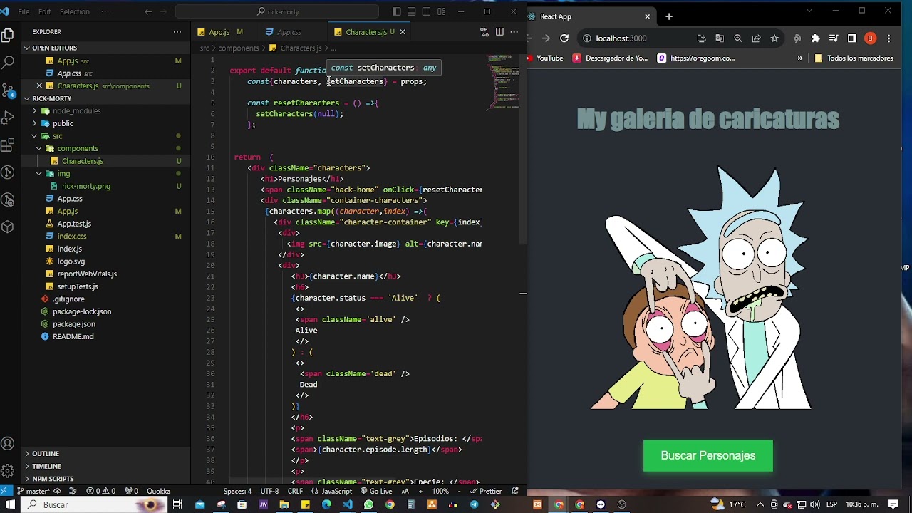Open Chrome Extensions puzzle icon
The width and height of the screenshot is (912, 513).
coord(816,38)
